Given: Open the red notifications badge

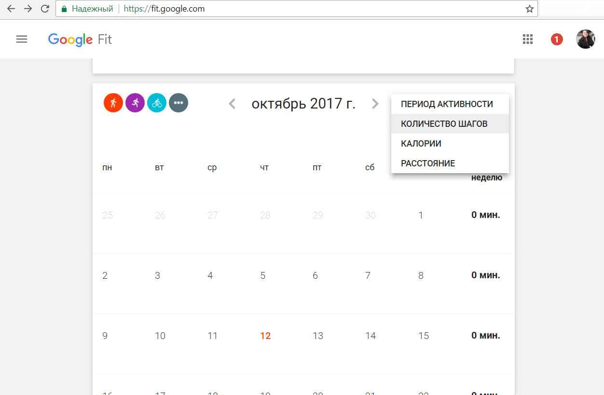Looking at the screenshot, I should tap(557, 40).
